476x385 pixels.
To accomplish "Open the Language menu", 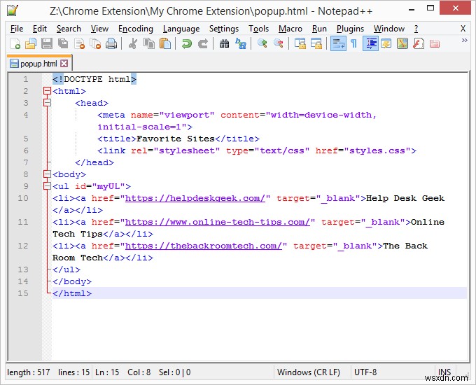I will (181, 29).
